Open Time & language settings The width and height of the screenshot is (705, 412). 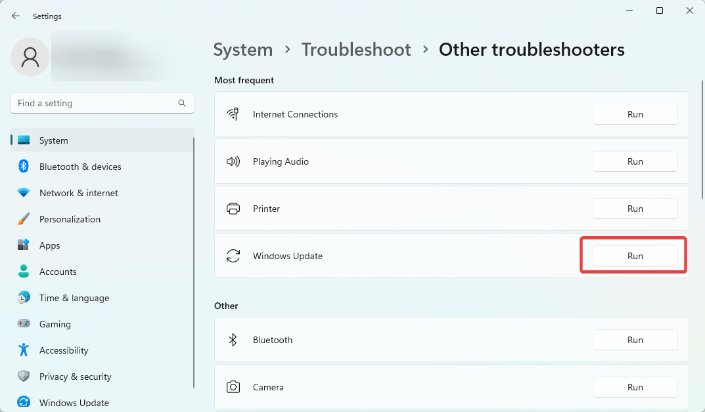[x=74, y=298]
